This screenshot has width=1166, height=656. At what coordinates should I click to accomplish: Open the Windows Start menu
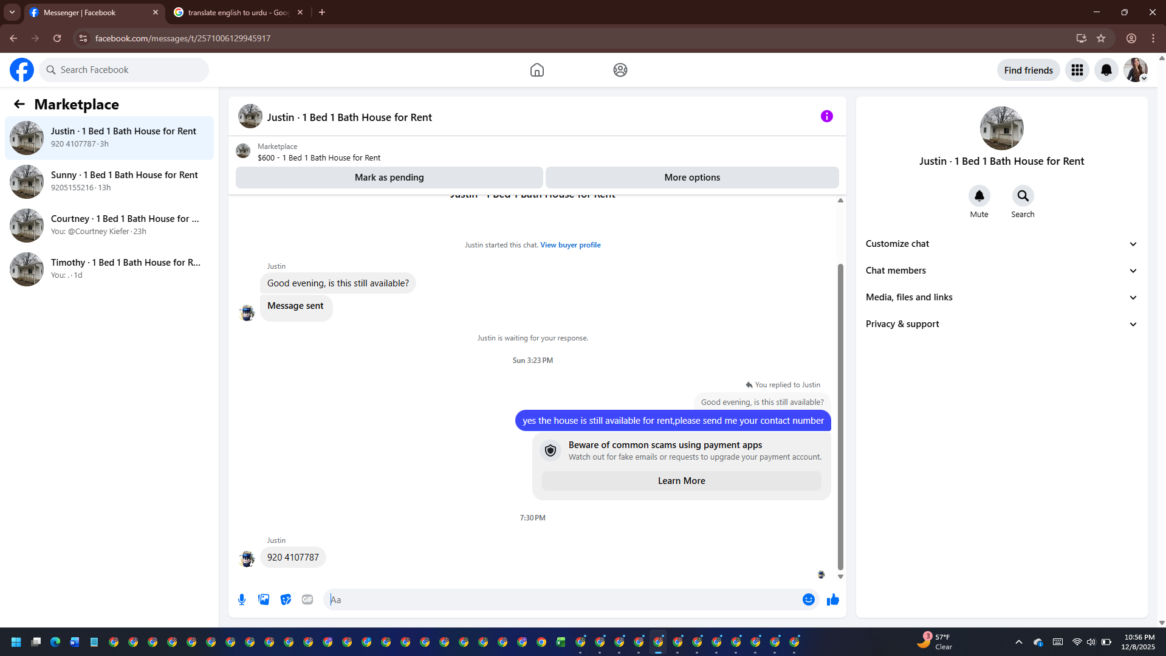16,642
